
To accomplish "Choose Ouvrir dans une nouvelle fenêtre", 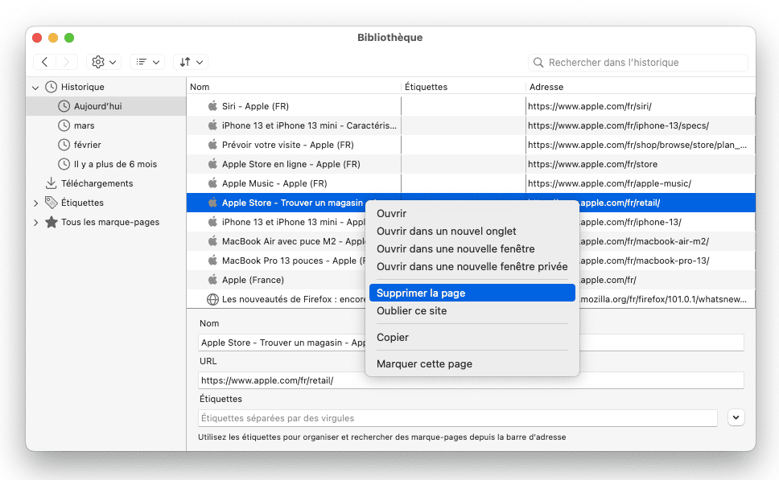I will tap(472, 249).
